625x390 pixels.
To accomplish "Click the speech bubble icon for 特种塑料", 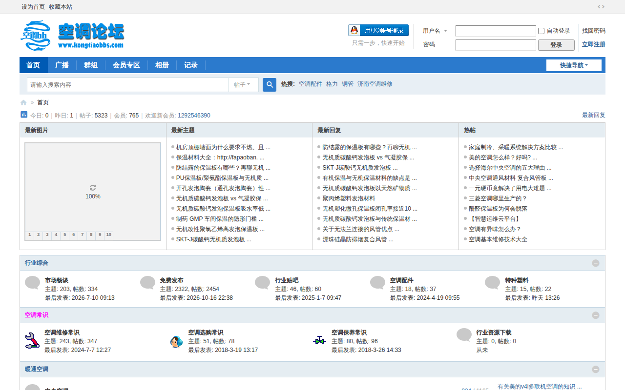I will [492, 283].
